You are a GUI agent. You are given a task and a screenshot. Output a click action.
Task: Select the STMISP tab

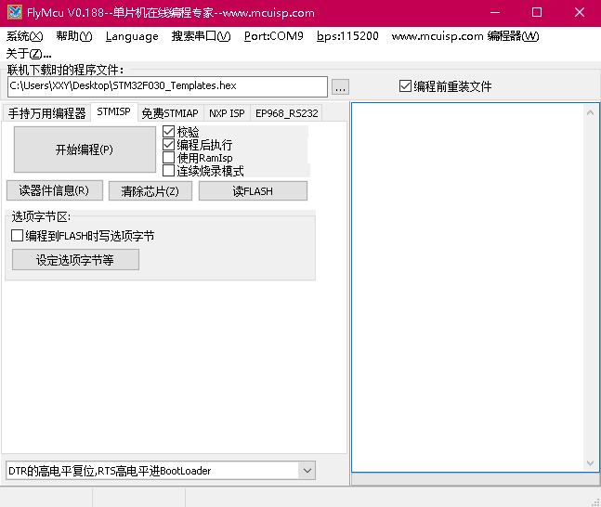114,111
